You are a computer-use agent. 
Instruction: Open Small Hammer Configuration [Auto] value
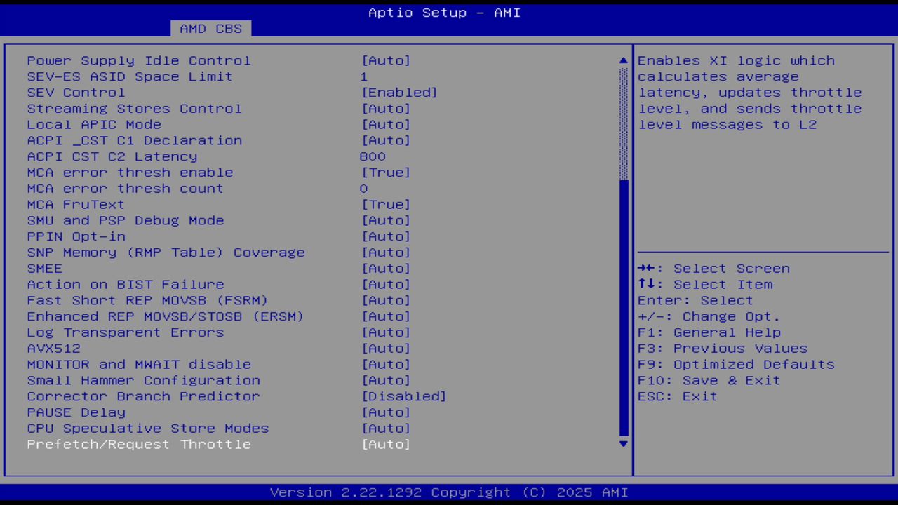point(386,381)
